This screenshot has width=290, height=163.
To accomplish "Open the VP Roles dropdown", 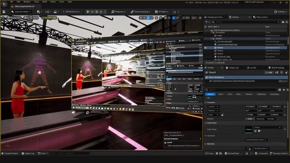I will (162, 12).
